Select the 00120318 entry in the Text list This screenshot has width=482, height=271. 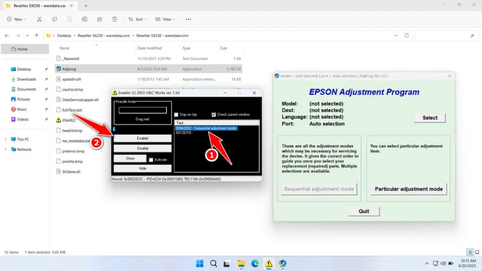tap(184, 133)
